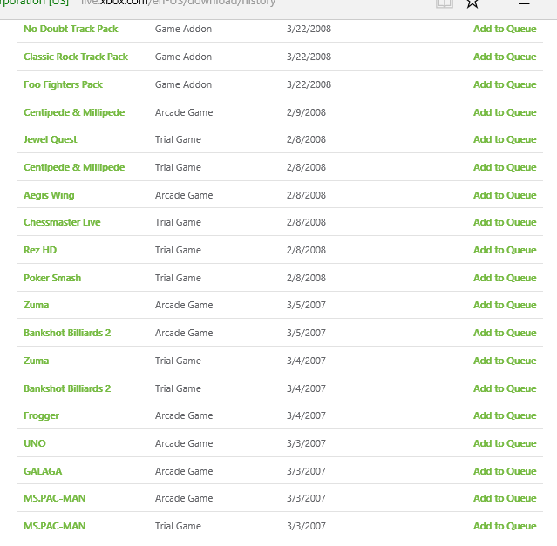Open the Aegis Wing link
This screenshot has height=546, width=557.
49,195
